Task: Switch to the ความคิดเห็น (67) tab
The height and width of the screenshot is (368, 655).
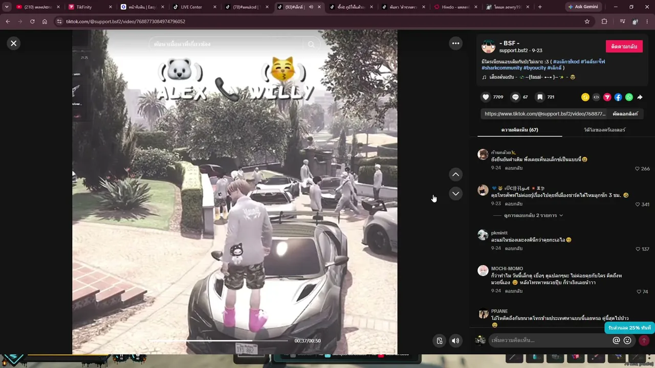Action: 519,130
